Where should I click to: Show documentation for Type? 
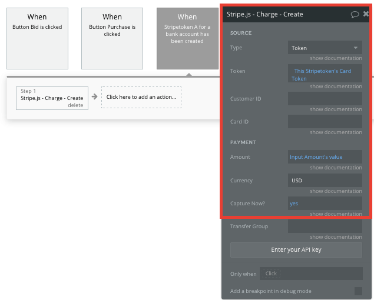[x=336, y=58]
